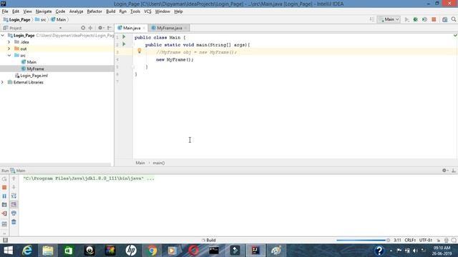
Task: Click Rerun icon in Run panel
Action: point(4,178)
